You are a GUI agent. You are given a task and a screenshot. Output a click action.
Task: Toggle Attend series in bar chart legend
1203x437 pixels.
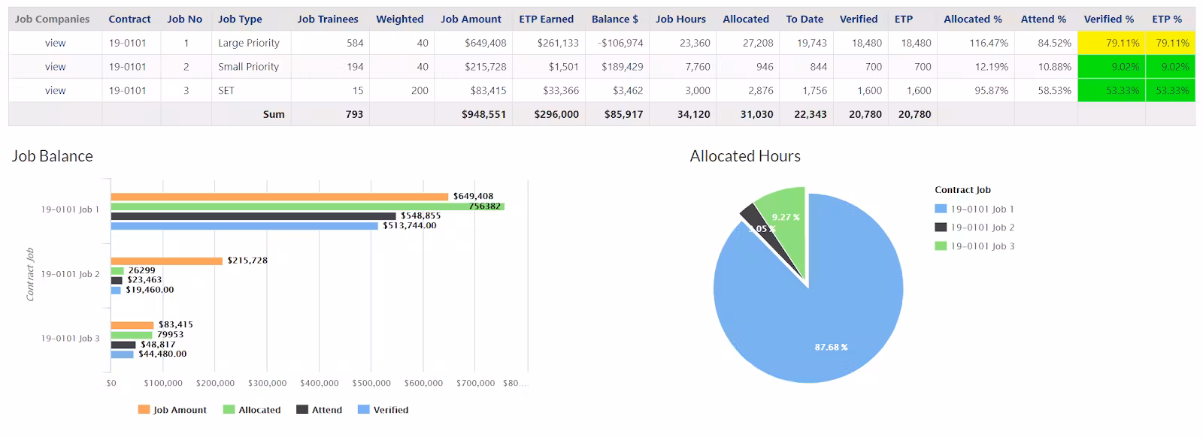tap(320, 410)
